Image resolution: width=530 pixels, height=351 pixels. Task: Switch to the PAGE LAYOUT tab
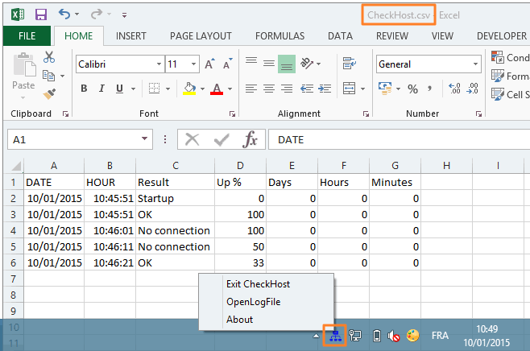point(201,35)
